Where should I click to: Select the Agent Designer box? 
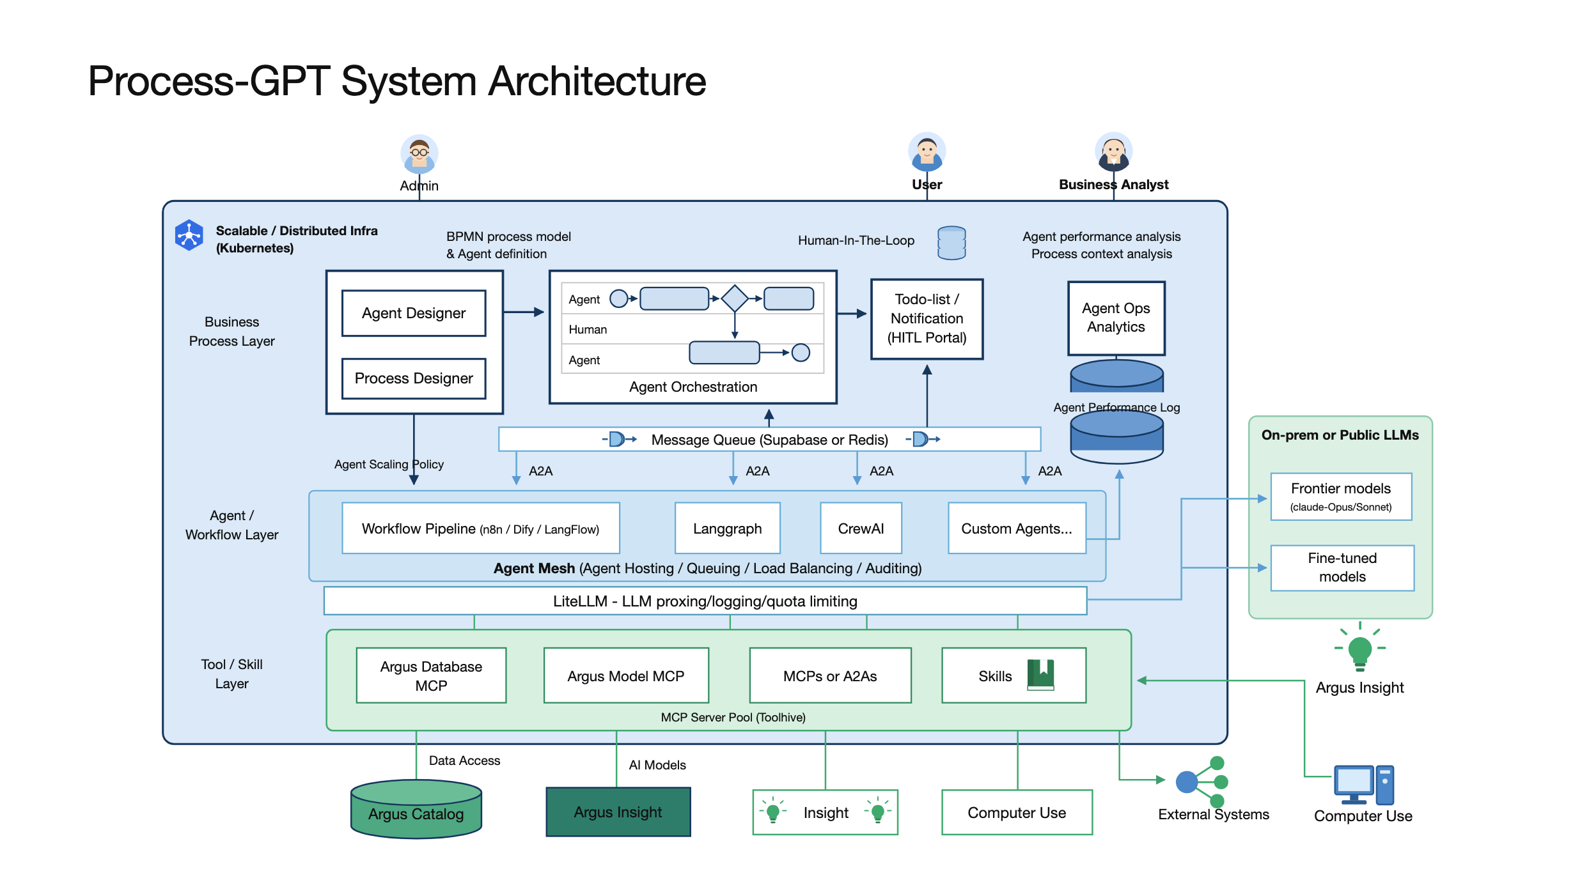pos(414,313)
